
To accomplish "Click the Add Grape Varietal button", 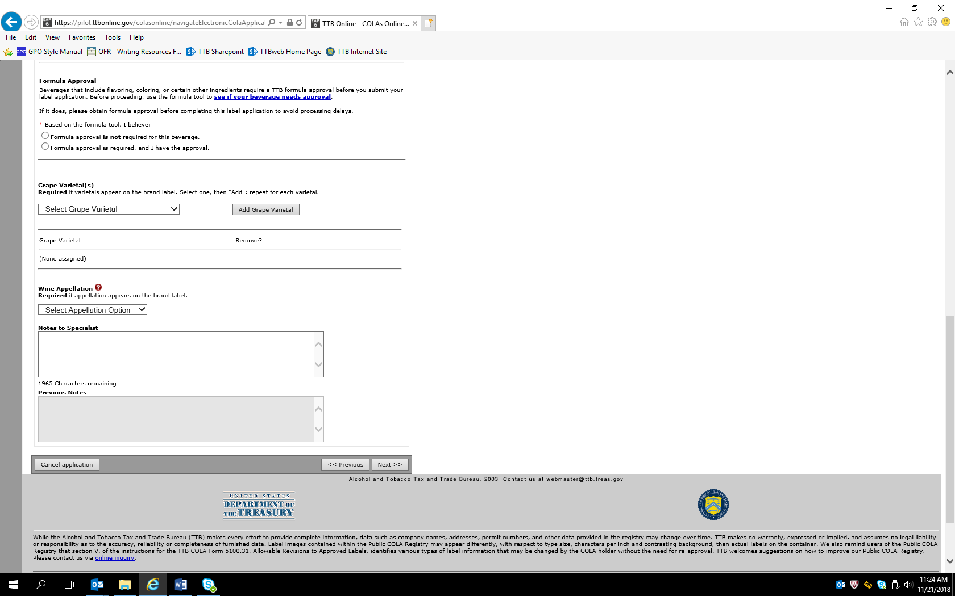I will tap(265, 209).
